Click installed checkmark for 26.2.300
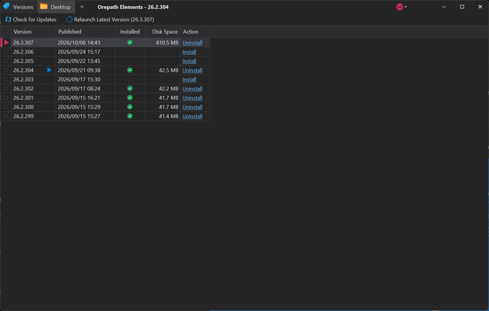This screenshot has width=489, height=311. pyautogui.click(x=130, y=107)
